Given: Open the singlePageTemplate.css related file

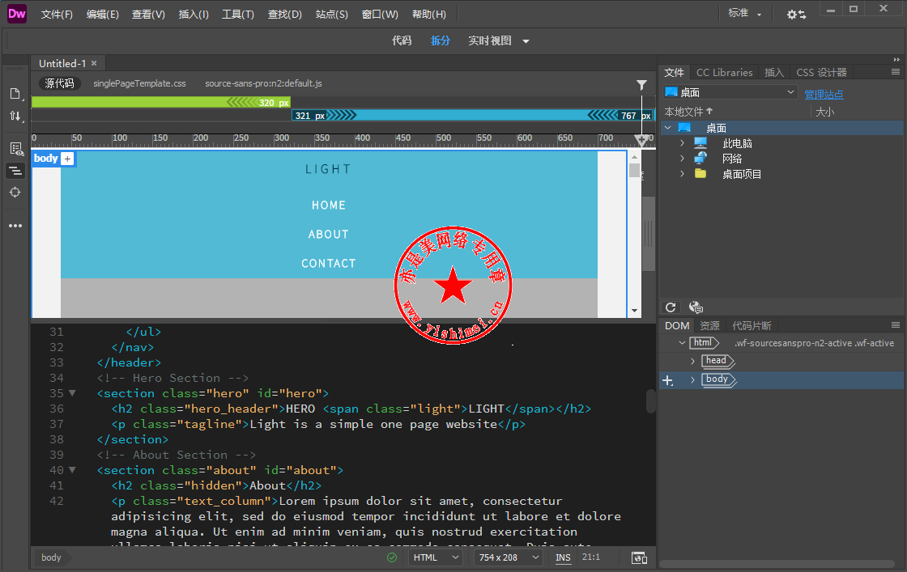Looking at the screenshot, I should [139, 84].
